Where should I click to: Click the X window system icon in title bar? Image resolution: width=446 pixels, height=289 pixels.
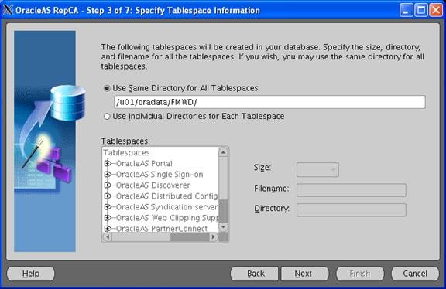pos(8,10)
